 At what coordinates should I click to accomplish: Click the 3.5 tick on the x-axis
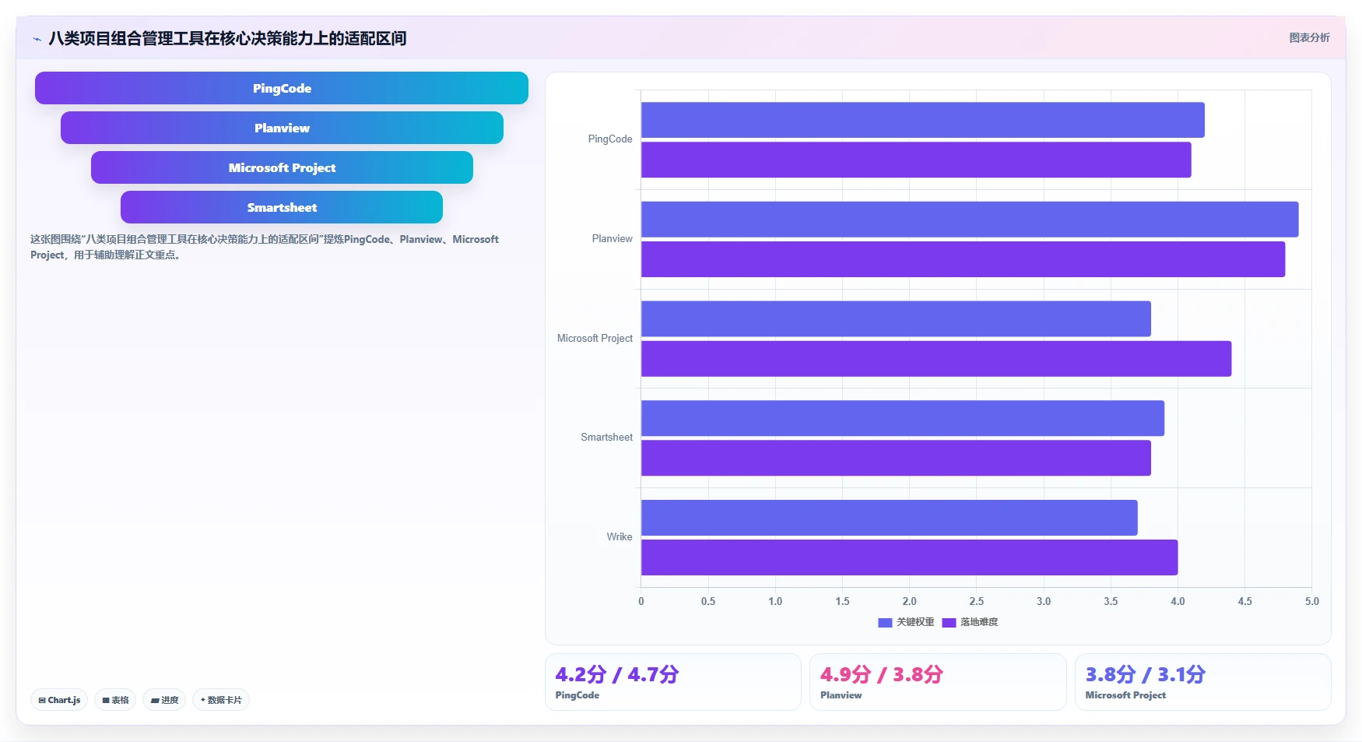point(1111,602)
